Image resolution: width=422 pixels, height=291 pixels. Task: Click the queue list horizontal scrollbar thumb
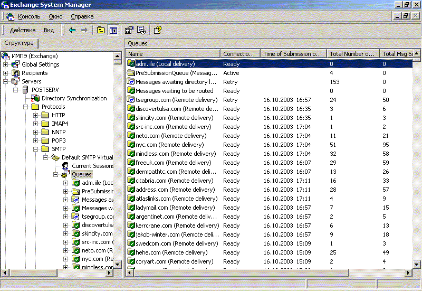click(x=242, y=273)
